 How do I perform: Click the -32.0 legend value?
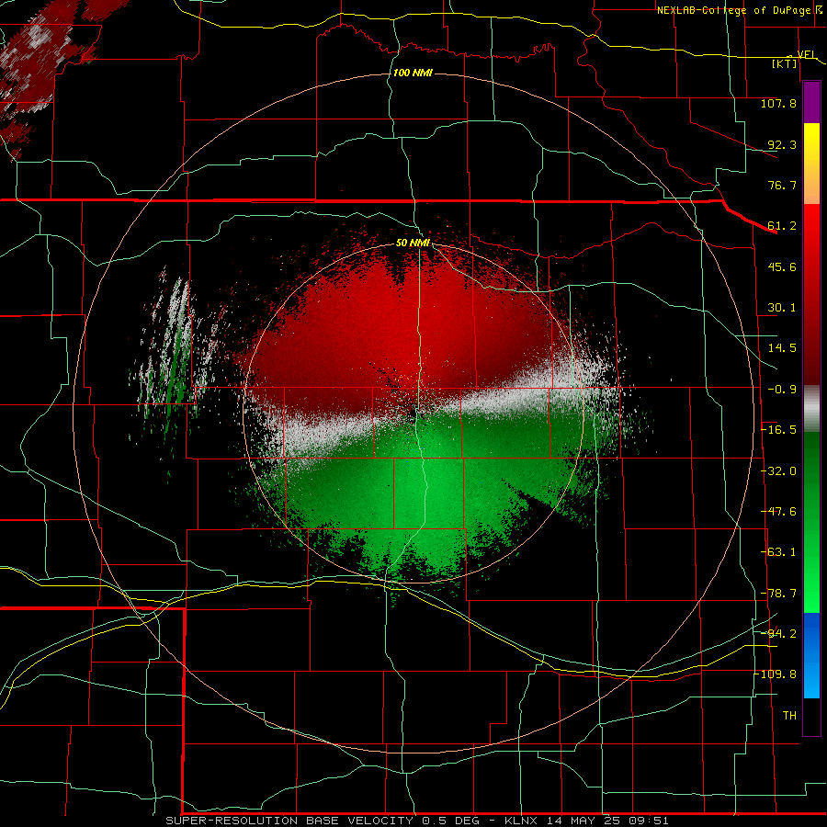coord(778,471)
